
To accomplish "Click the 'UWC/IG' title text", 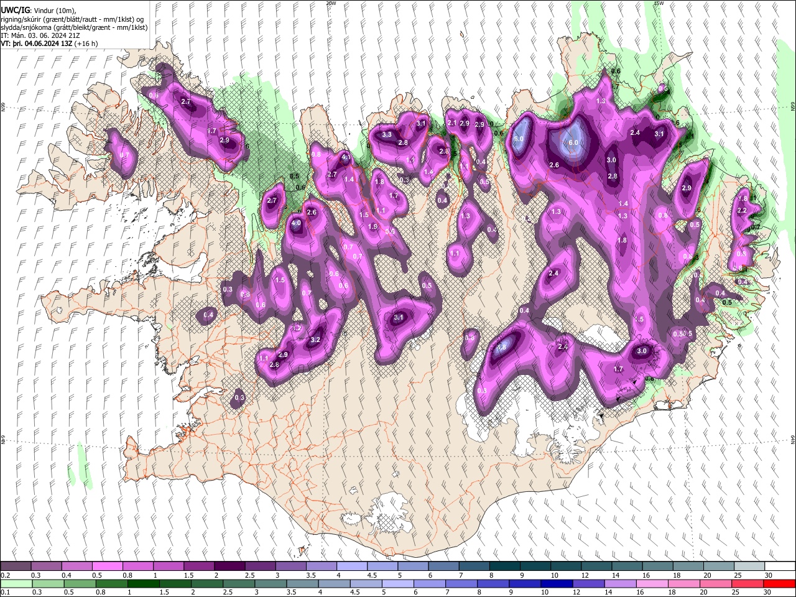I will tap(15, 11).
